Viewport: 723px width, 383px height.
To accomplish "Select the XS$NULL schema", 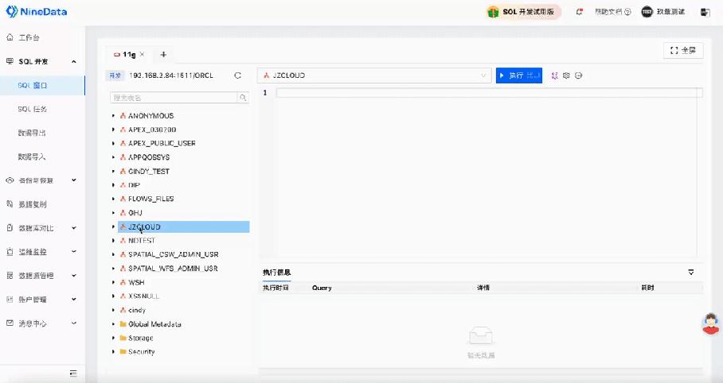I will tap(144, 296).
